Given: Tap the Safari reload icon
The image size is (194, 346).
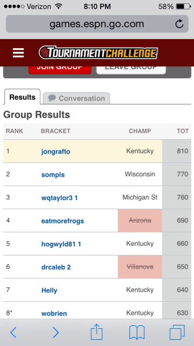Looking at the screenshot, I should 179,24.
